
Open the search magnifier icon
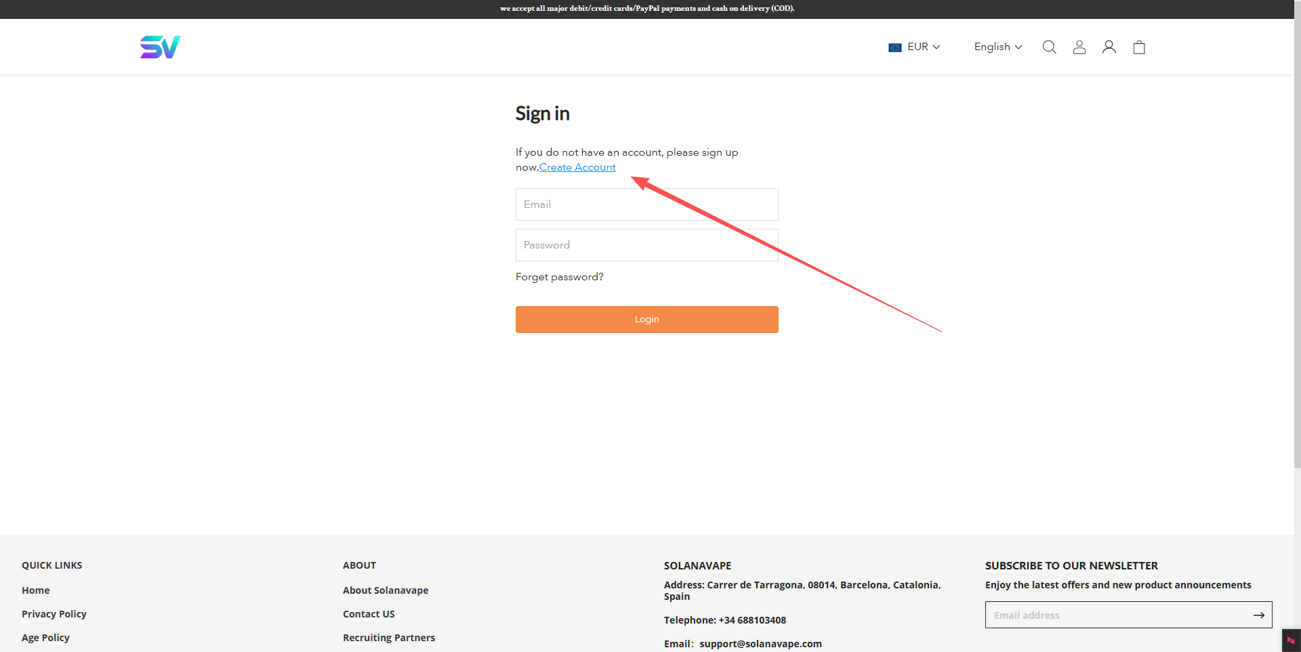(1049, 47)
